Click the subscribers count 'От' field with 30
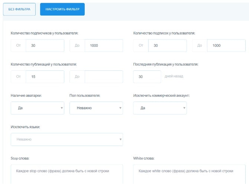 pos(45,46)
